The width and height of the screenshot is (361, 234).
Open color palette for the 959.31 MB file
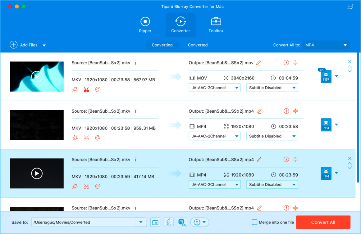(98, 138)
